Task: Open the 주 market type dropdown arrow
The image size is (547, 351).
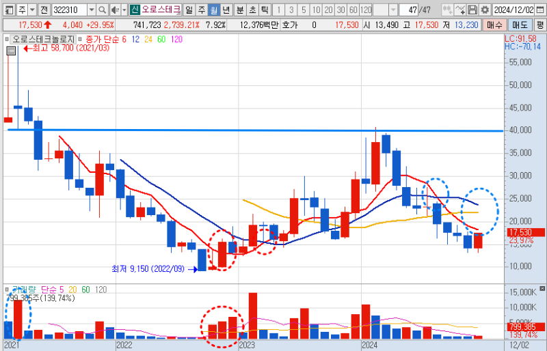Action: 32,10
